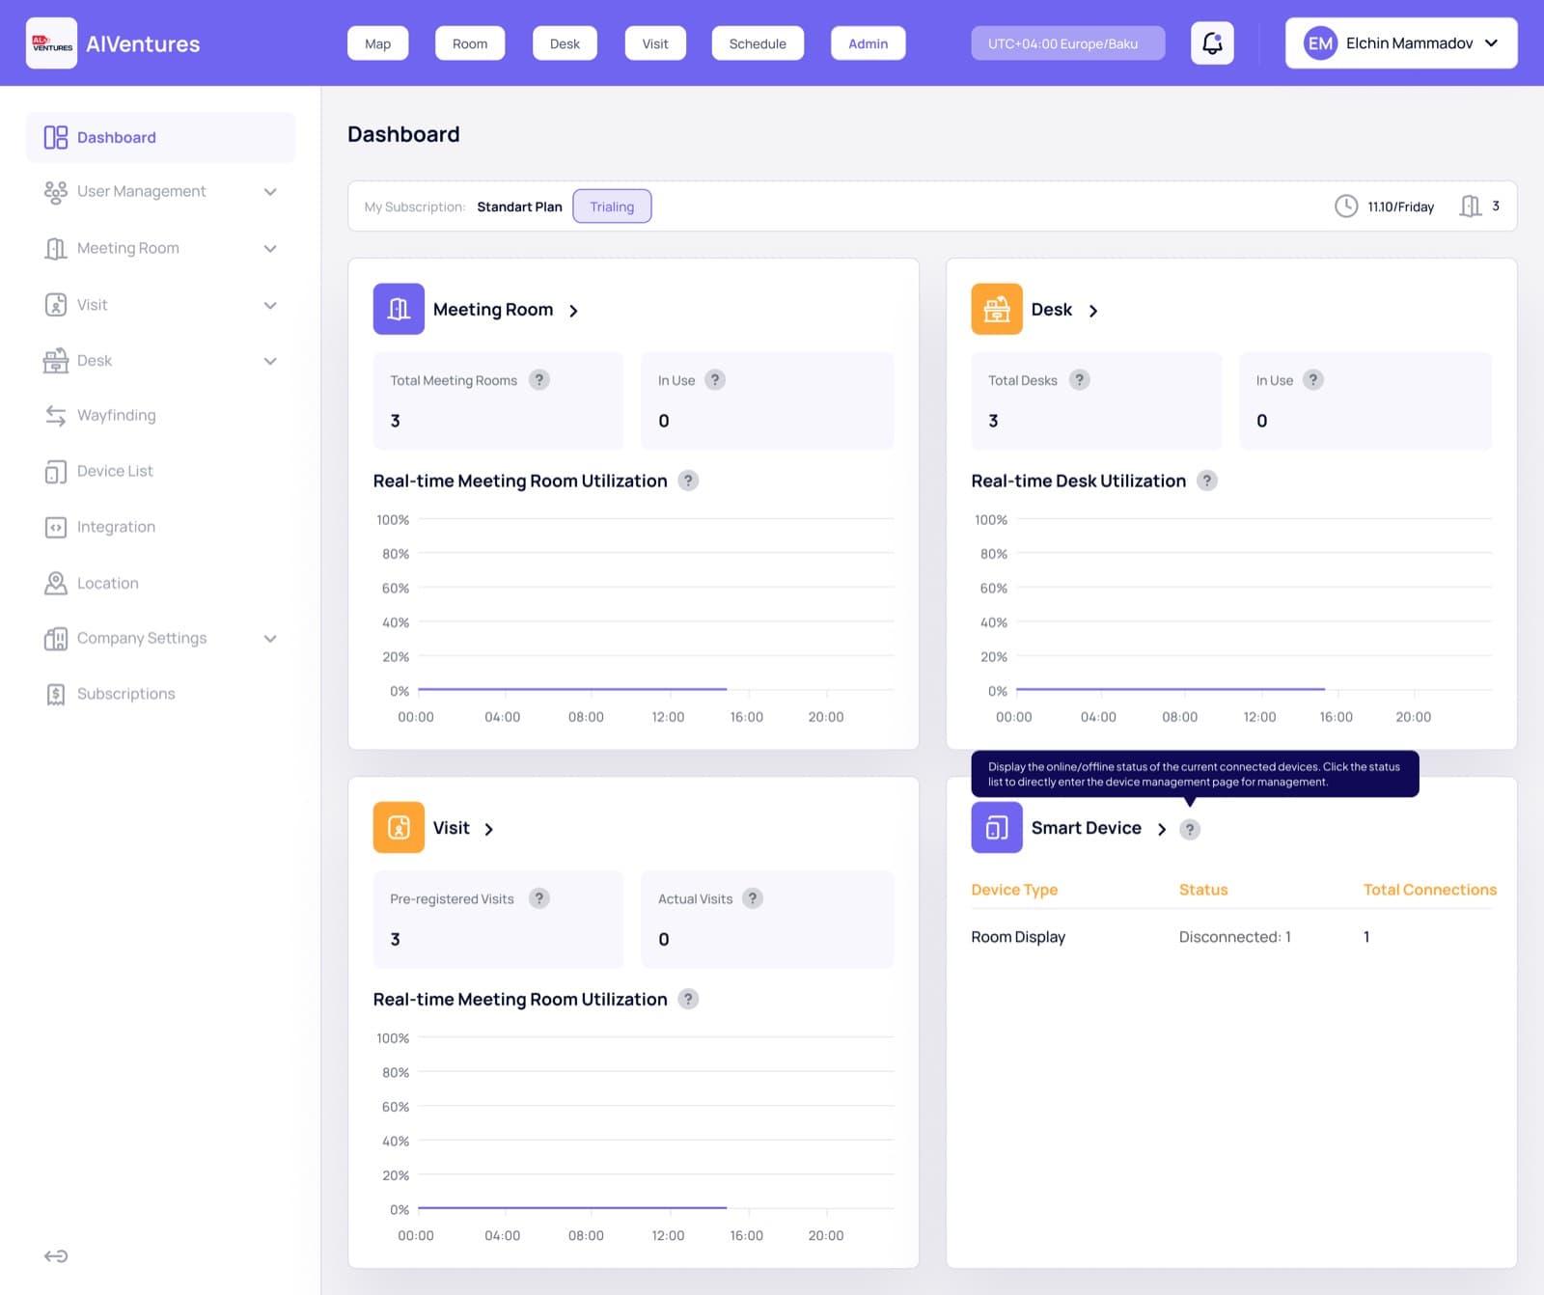Open Smart Device details arrow
Screen dimensions: 1544x1295
(1162, 829)
